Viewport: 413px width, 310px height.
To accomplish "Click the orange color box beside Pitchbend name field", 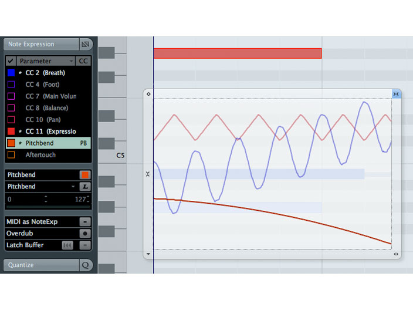I will tap(85, 175).
